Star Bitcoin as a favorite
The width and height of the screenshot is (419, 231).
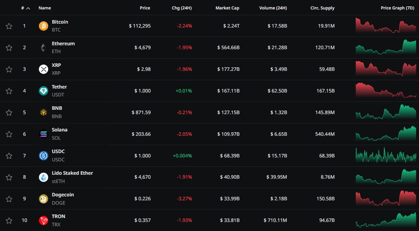[9, 26]
